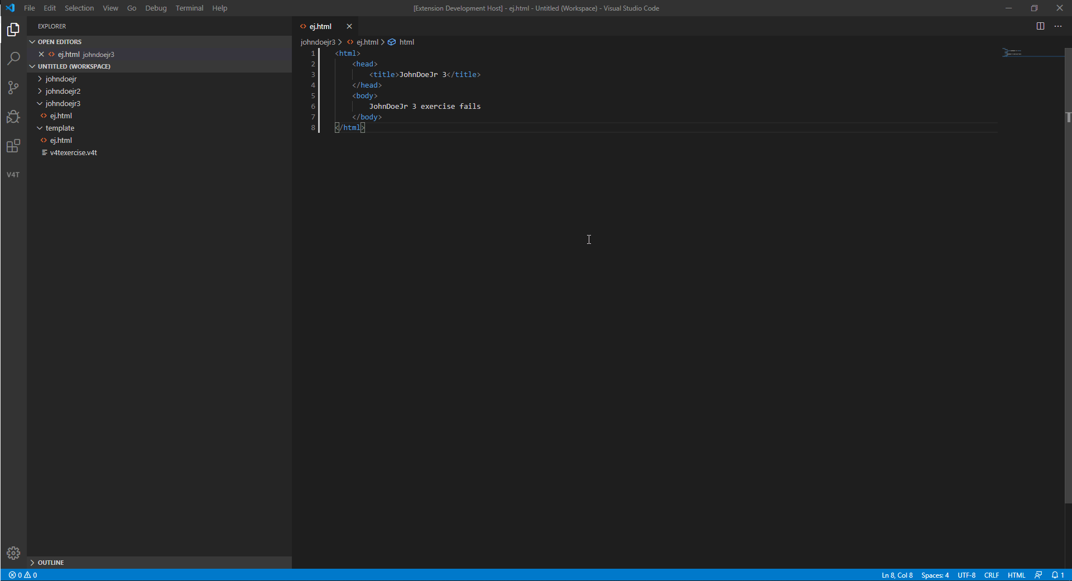Open more editor actions menu

pyautogui.click(x=1058, y=26)
